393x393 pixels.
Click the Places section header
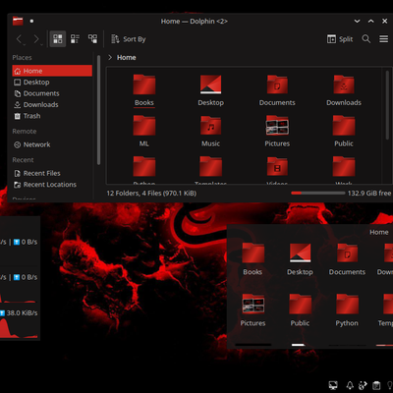click(x=22, y=58)
